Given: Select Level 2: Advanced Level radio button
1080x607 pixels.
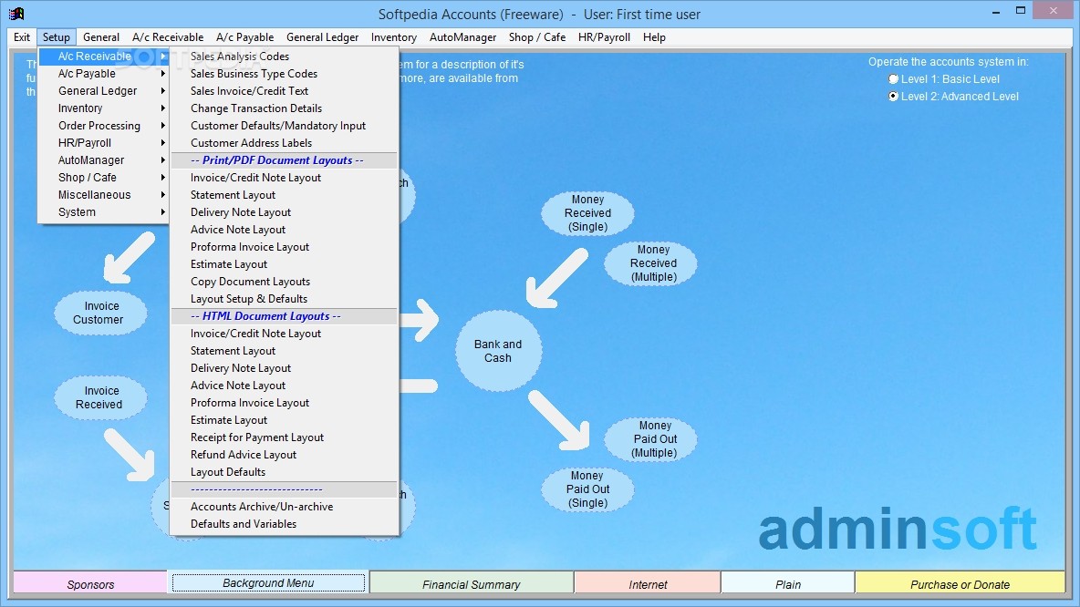Looking at the screenshot, I should [x=893, y=97].
